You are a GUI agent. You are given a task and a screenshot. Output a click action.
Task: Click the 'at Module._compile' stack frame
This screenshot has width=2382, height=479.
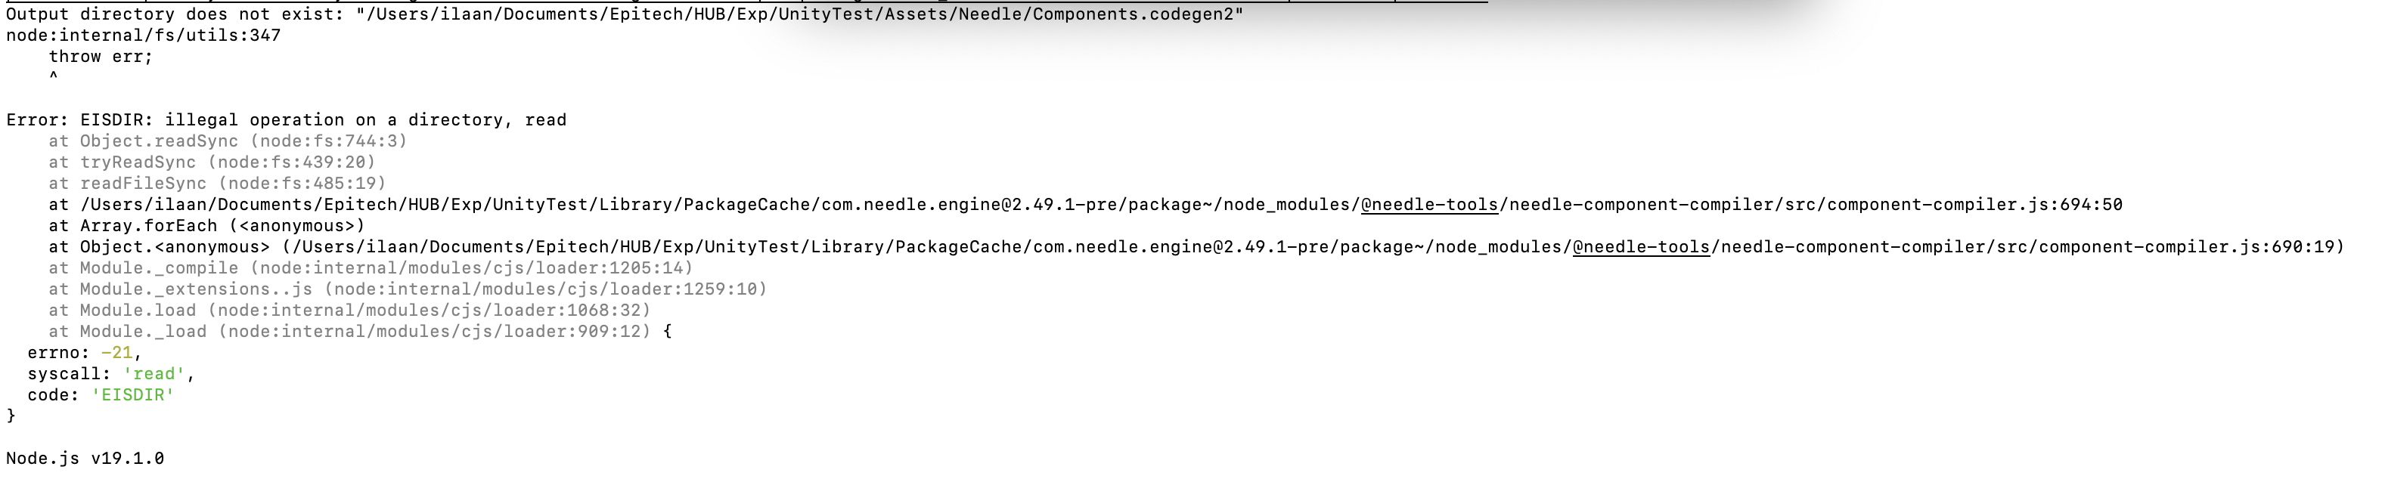(x=370, y=268)
